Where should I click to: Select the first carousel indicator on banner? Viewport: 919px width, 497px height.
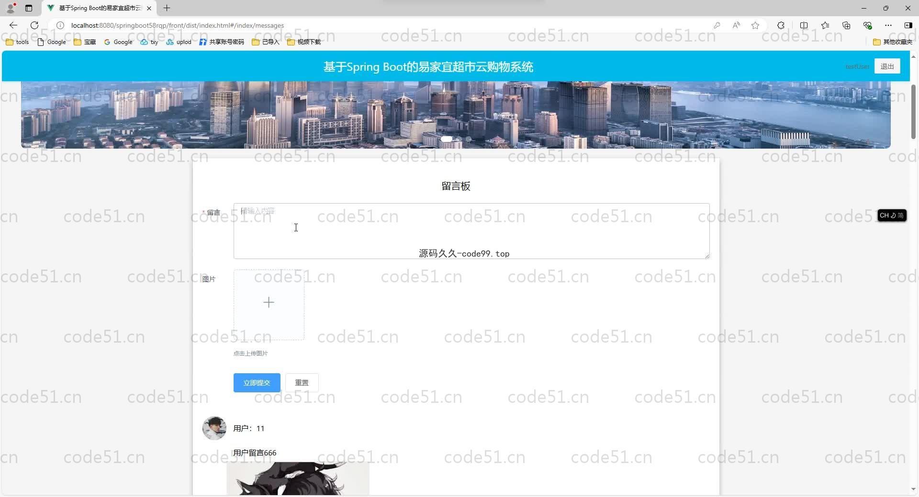(447, 139)
